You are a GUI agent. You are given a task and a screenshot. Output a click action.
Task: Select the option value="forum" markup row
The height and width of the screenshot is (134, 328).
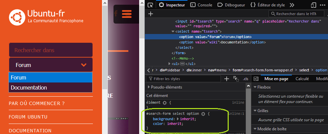pos(236,37)
